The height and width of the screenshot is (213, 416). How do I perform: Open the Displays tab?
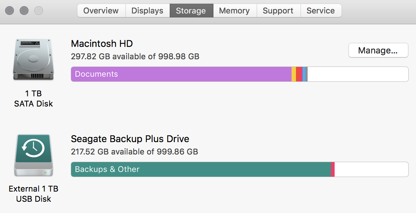pyautogui.click(x=147, y=11)
